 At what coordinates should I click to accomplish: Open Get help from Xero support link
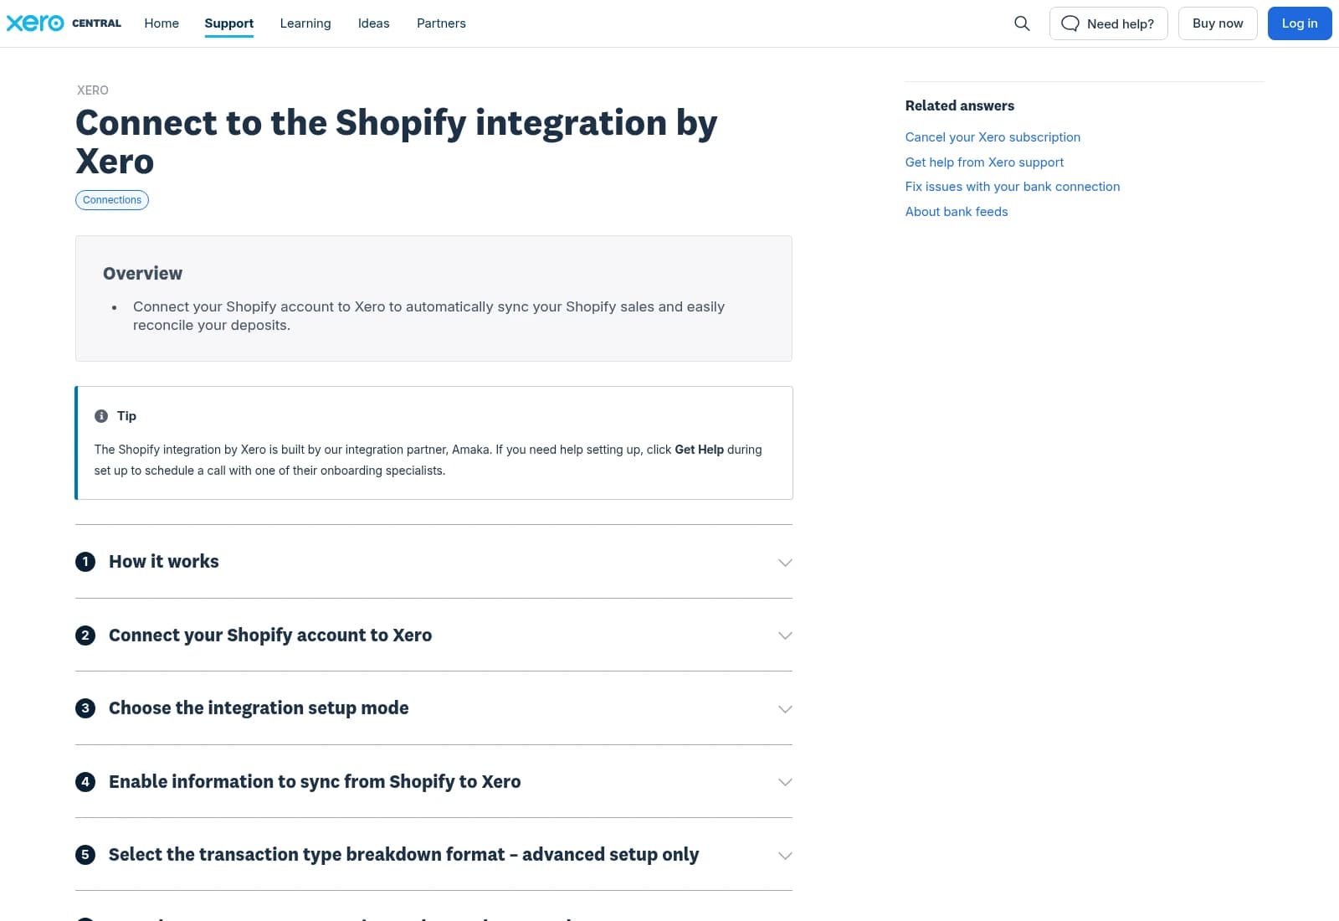point(984,162)
